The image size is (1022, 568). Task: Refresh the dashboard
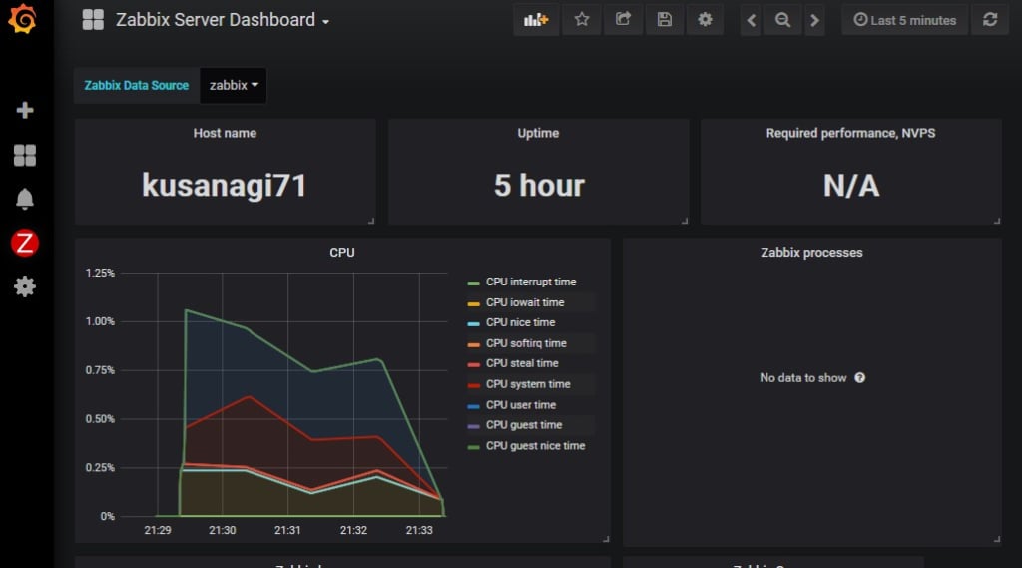(x=990, y=20)
